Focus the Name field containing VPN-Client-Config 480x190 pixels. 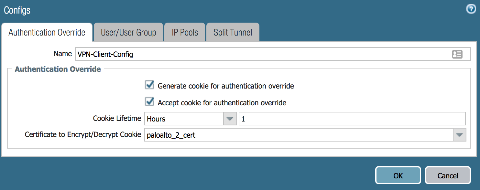click(x=262, y=54)
